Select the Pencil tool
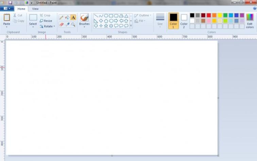Screen dimensions: 257x161 61,17
